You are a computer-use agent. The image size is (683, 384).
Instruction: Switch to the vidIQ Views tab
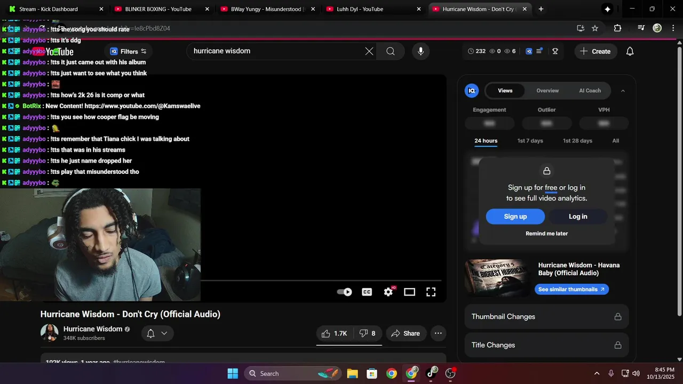click(x=505, y=91)
